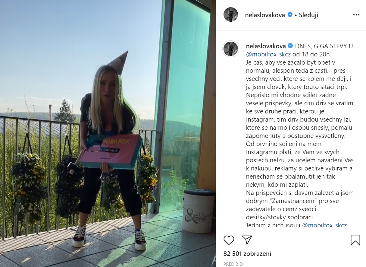The height and width of the screenshot is (267, 366).
Task: Open the PŘED 2 D timestamp link
Action: pos(233,264)
